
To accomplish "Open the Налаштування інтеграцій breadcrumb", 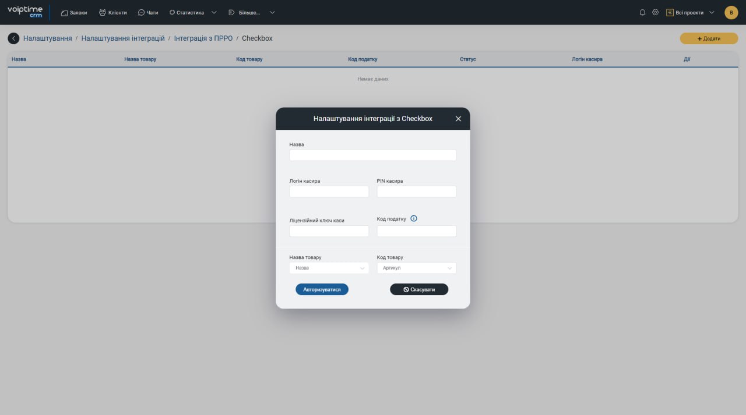I will coord(123,38).
